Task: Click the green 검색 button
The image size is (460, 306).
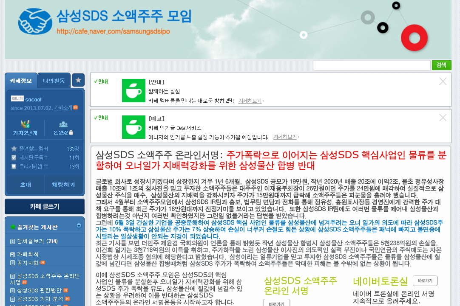Action: [x=441, y=65]
